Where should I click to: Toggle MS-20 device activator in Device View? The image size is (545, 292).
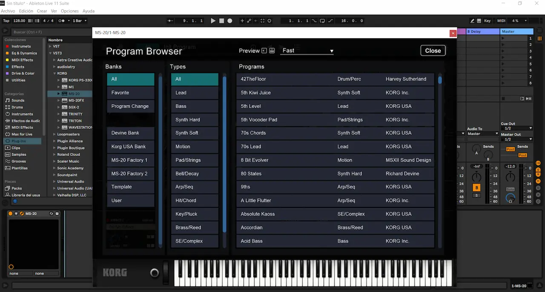click(x=11, y=213)
